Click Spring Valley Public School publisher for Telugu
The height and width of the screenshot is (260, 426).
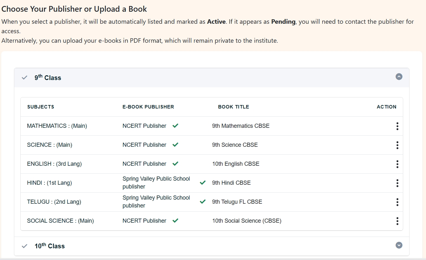click(156, 201)
